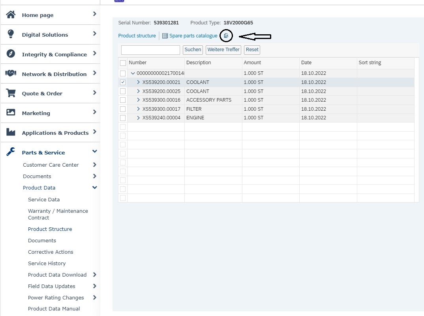The height and width of the screenshot is (316, 424).
Task: Check the ACCESSORY PARTS row checkbox
Action: (x=123, y=100)
